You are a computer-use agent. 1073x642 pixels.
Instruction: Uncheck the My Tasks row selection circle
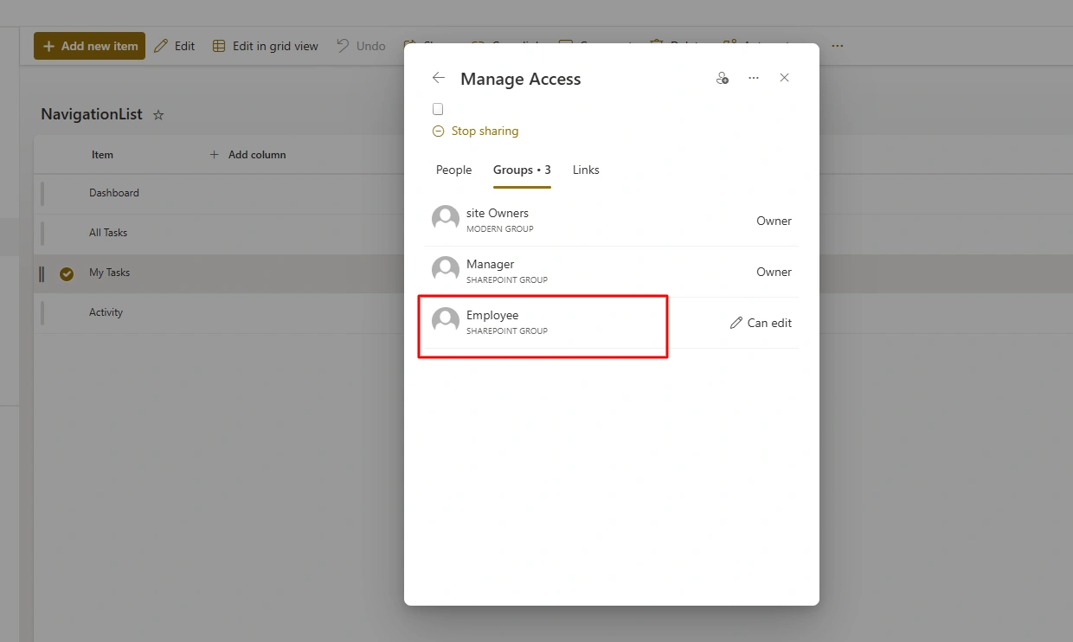tap(67, 274)
